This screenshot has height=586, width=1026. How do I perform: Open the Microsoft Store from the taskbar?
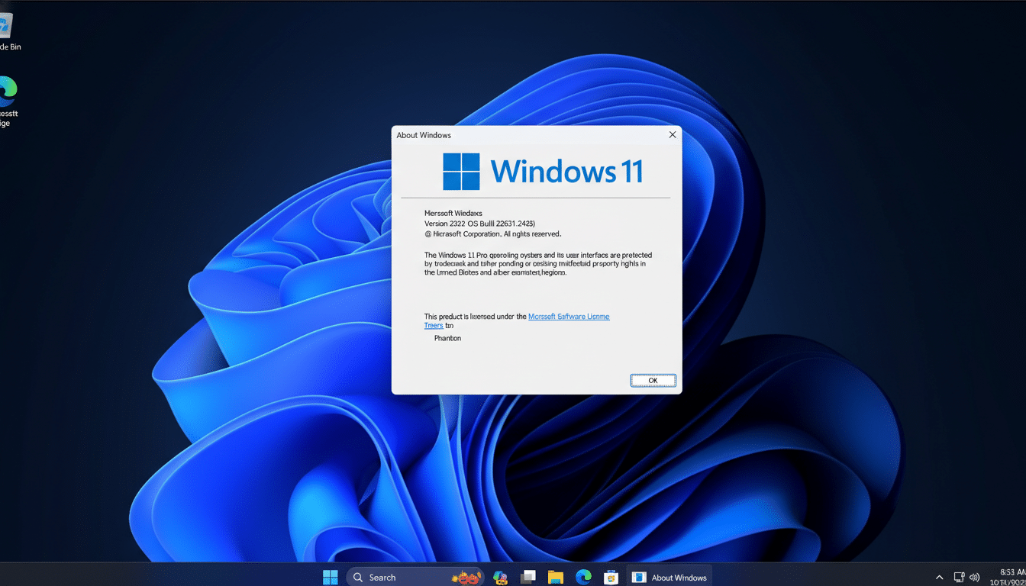(x=611, y=577)
